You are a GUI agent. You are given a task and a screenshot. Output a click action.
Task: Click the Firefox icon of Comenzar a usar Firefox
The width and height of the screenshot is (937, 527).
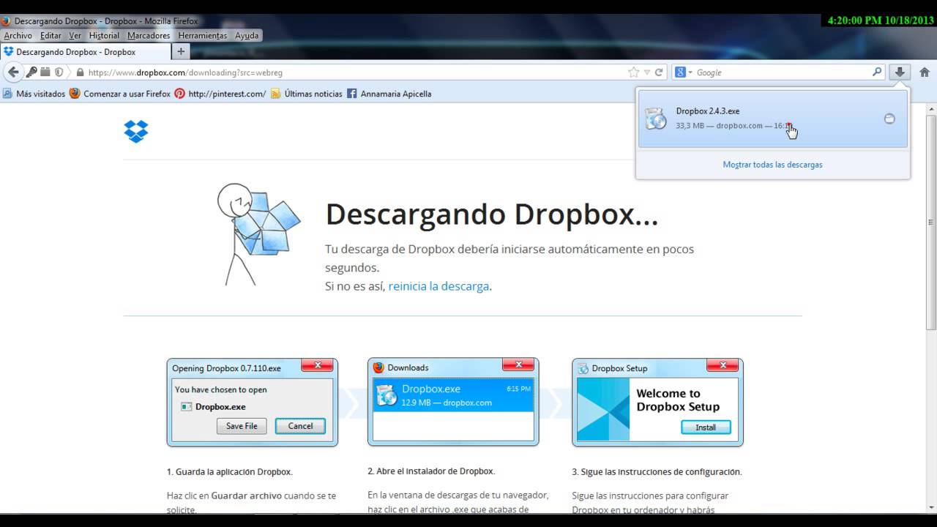pyautogui.click(x=75, y=94)
